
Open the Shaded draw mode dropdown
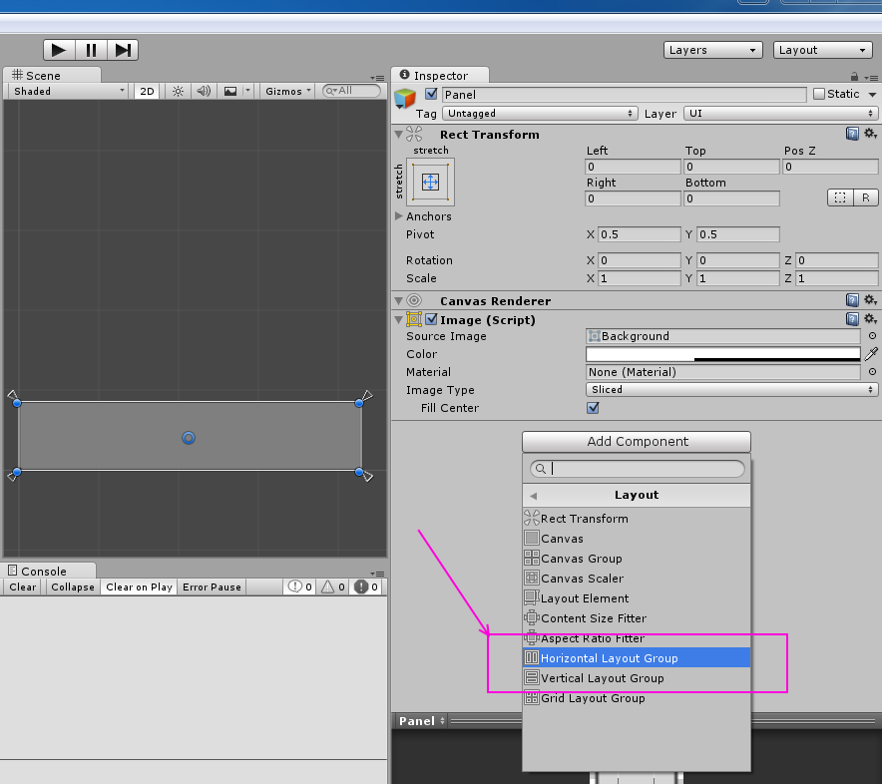69,91
